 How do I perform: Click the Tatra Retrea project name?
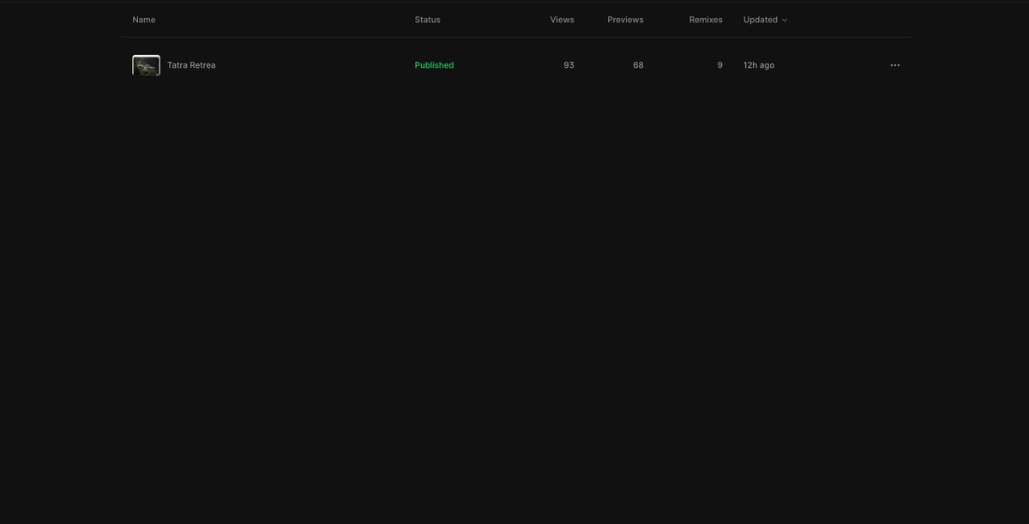point(191,65)
